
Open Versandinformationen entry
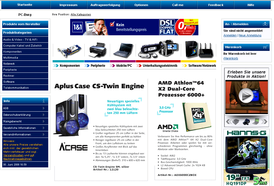pyautogui.click(x=25, y=135)
